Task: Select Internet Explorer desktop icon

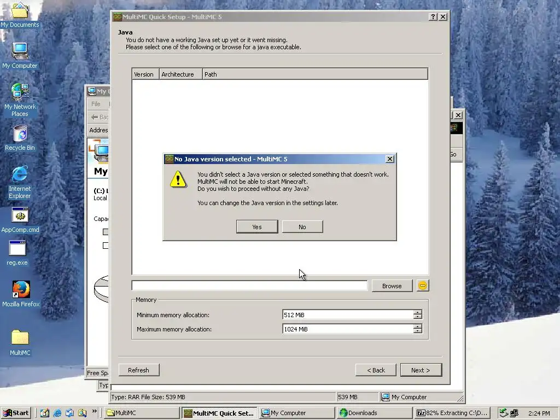Action: (x=20, y=182)
